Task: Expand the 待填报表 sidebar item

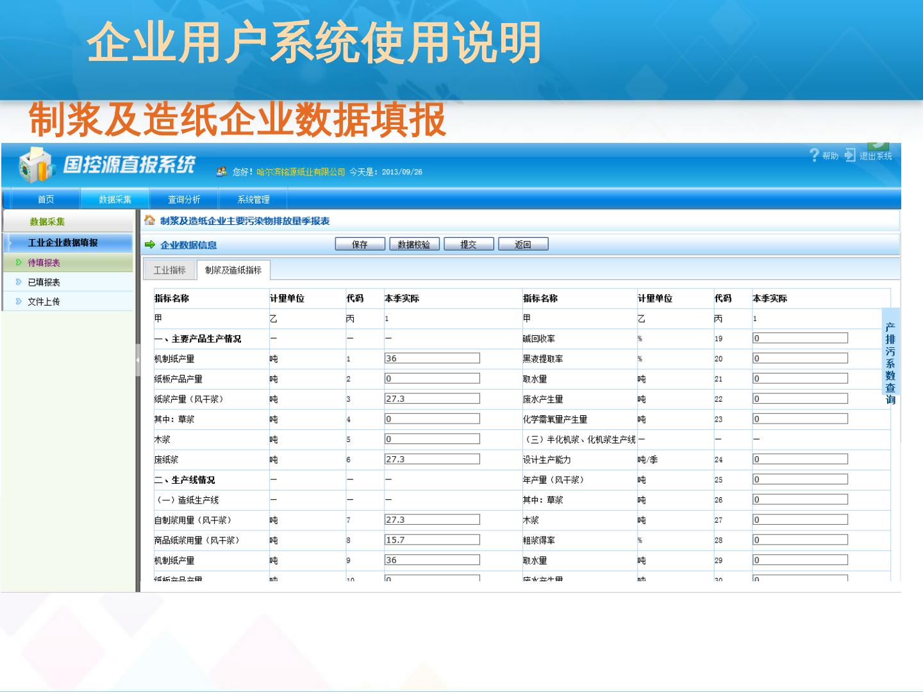Action: pos(44,263)
